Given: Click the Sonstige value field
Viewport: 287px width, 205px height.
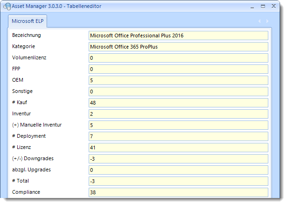Looking at the screenshot, I should tap(178, 92).
